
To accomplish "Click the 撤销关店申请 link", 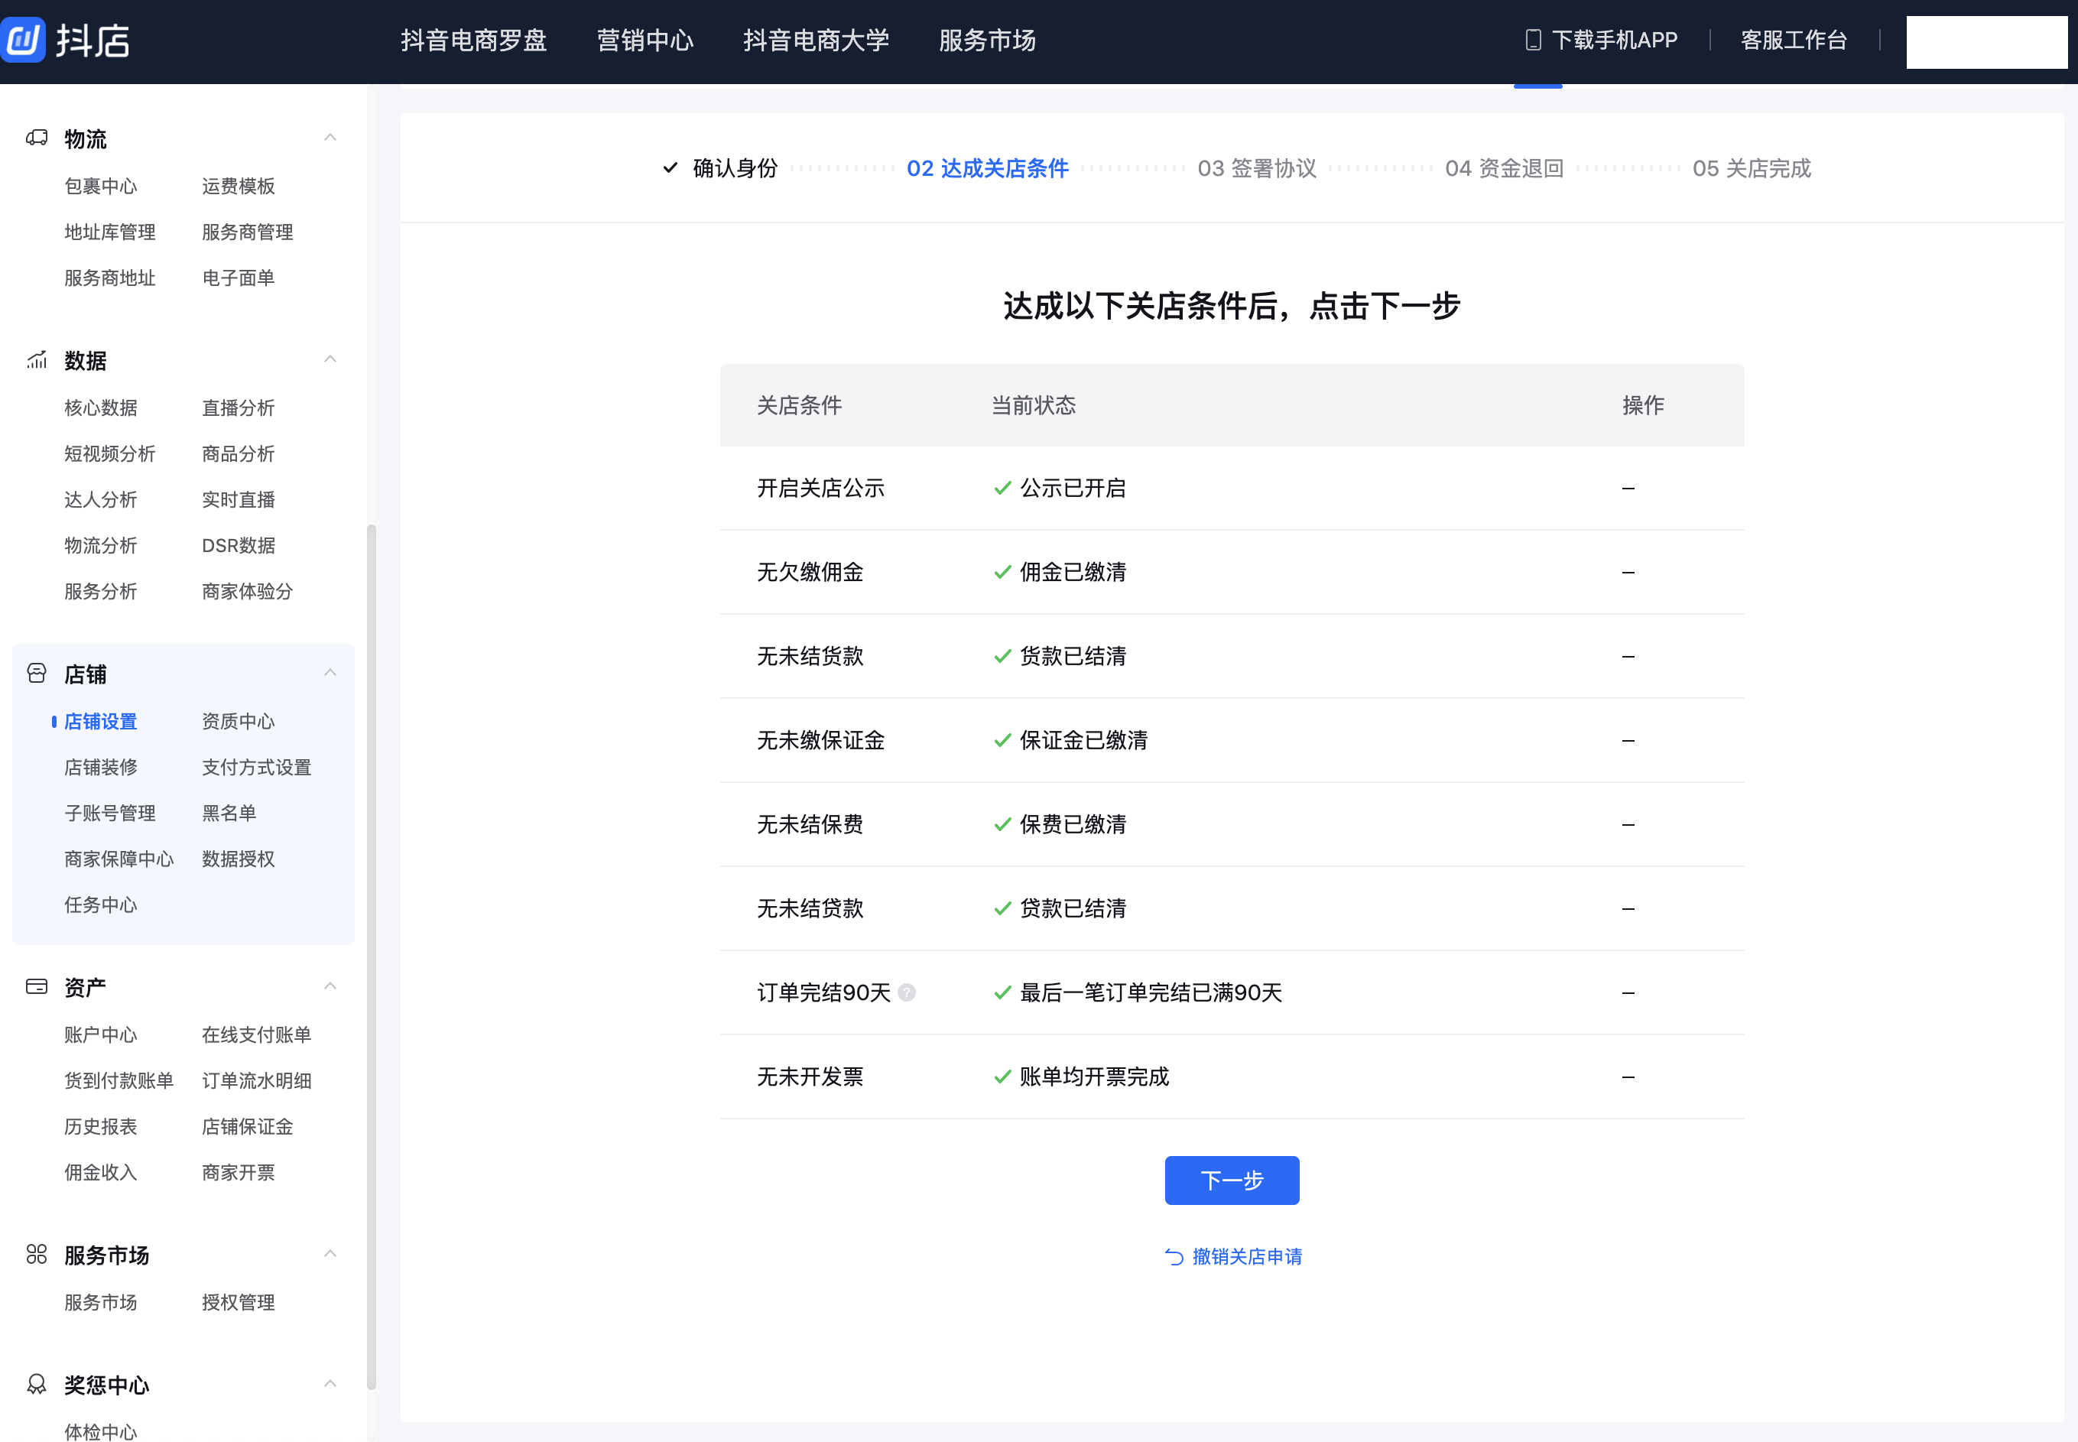I will pyautogui.click(x=1247, y=1256).
